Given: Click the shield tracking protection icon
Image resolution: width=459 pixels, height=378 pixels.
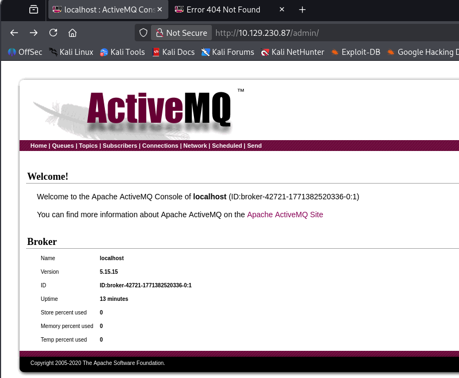Looking at the screenshot, I should [x=143, y=33].
